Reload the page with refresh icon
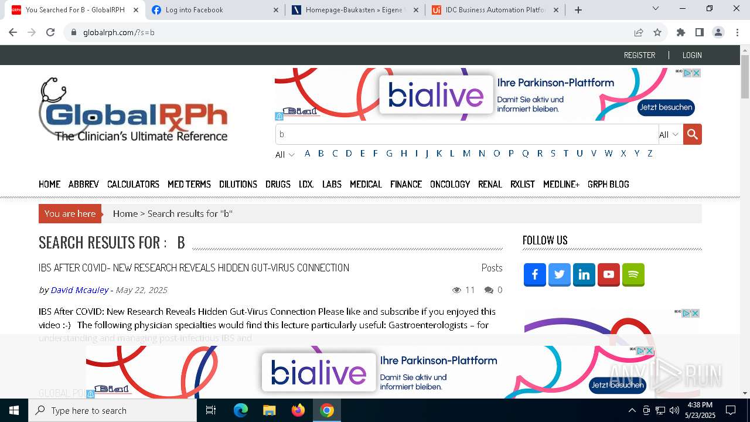The image size is (750, 422). coord(50,33)
